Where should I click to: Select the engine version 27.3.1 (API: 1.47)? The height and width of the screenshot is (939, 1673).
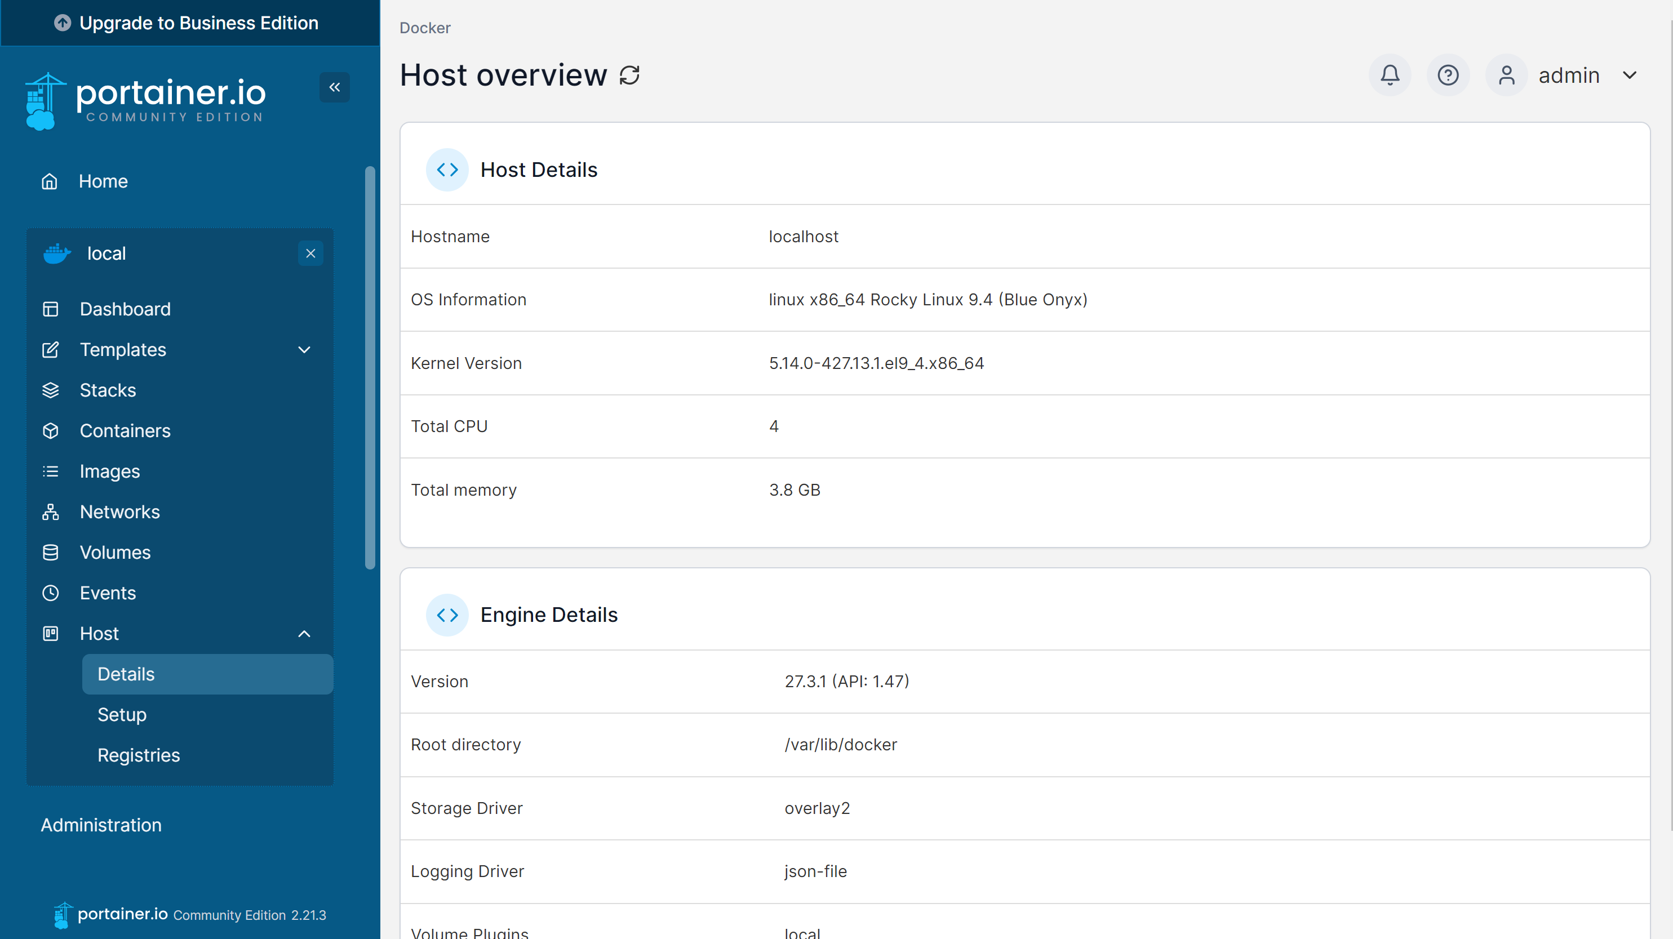point(847,681)
